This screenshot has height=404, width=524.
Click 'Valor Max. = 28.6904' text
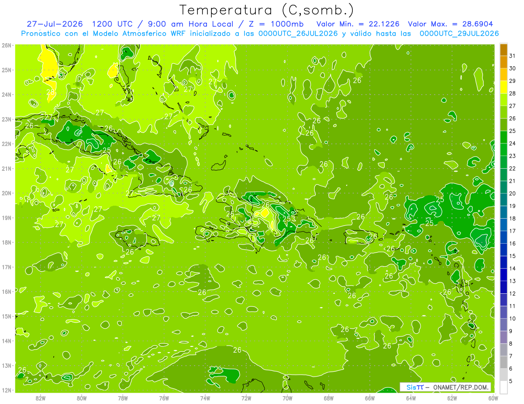(x=451, y=24)
